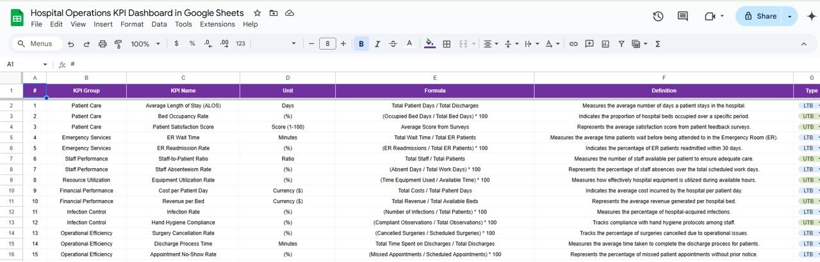Screen dimensions: 820x262
Task: Open the functions sigma menu
Action: 658,44
